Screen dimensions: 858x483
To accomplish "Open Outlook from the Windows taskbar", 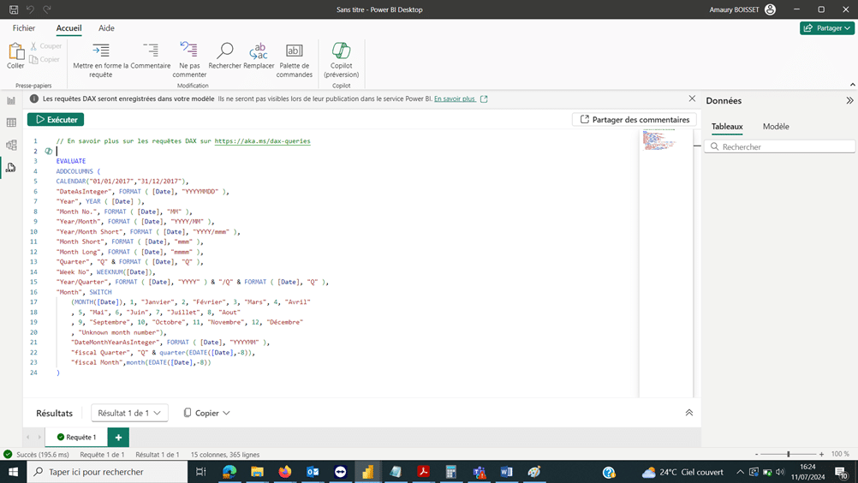I will coord(313,472).
